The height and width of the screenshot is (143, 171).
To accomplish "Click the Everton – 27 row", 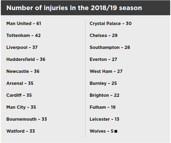I will (103, 59).
